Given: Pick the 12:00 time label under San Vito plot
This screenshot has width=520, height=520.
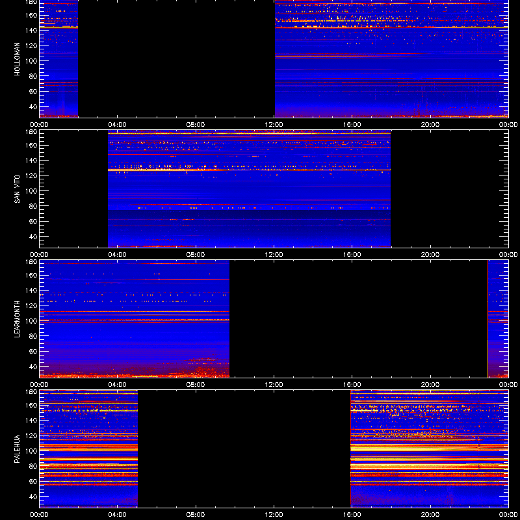Looking at the screenshot, I should point(274,255).
